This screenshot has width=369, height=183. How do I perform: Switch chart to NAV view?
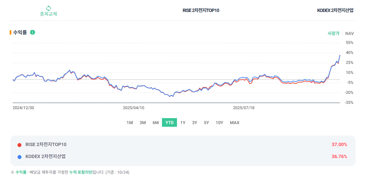click(350, 34)
